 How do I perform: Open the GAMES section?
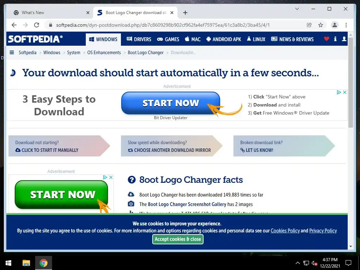(x=168, y=39)
